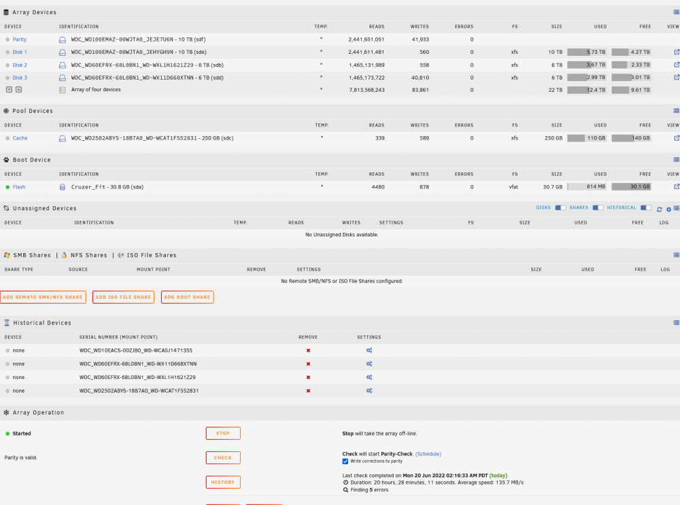The image size is (680, 505).
Task: Browse Cache contents via view icon
Action: tap(677, 138)
